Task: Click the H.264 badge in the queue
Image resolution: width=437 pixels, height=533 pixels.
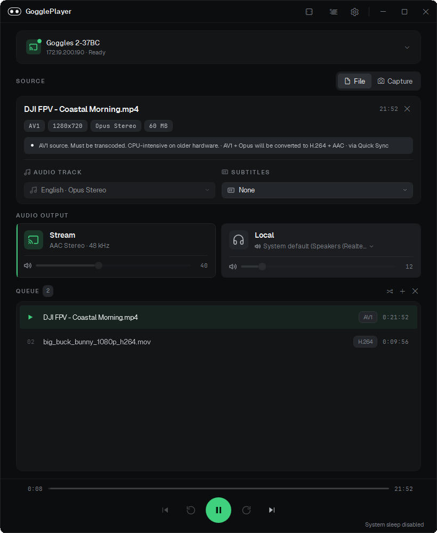Action: coord(365,342)
